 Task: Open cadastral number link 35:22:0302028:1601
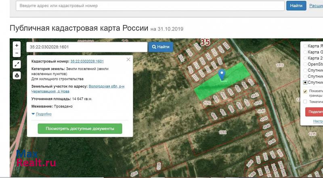(x=87, y=61)
